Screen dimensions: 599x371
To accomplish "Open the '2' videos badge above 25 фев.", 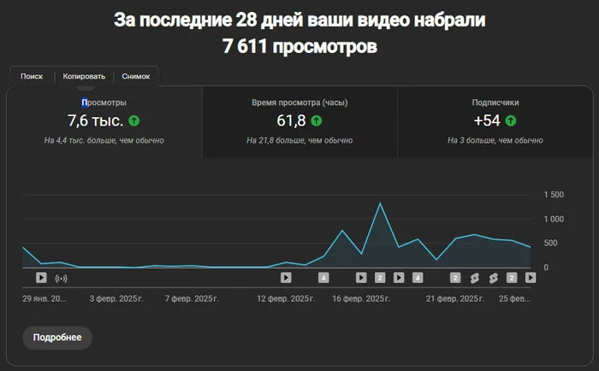I will coord(512,278).
